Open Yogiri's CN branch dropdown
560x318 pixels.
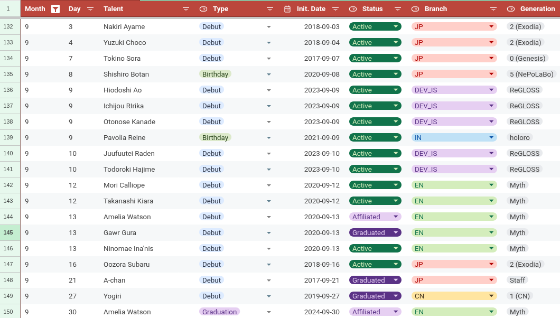[x=491, y=296]
